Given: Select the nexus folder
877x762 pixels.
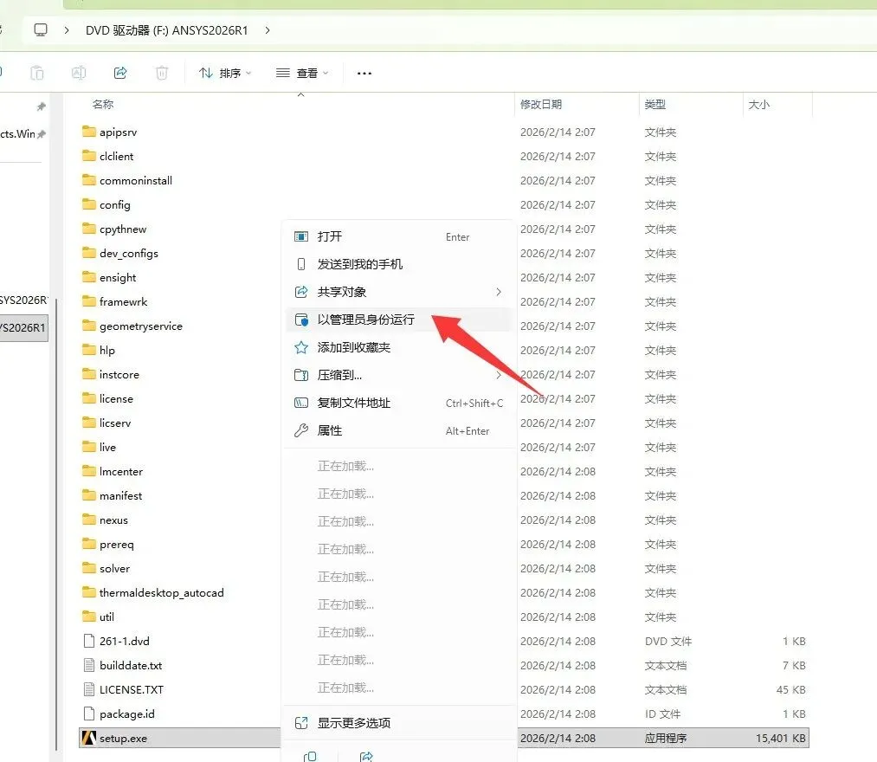Looking at the screenshot, I should (x=105, y=520).
